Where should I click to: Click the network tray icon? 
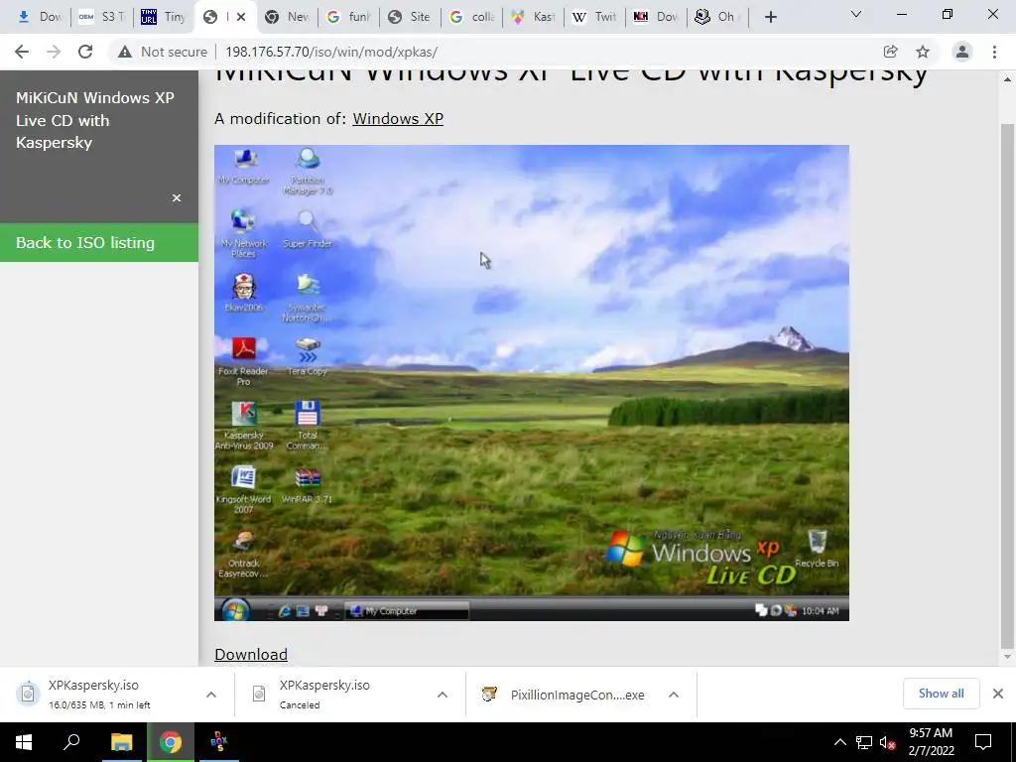pos(864,742)
